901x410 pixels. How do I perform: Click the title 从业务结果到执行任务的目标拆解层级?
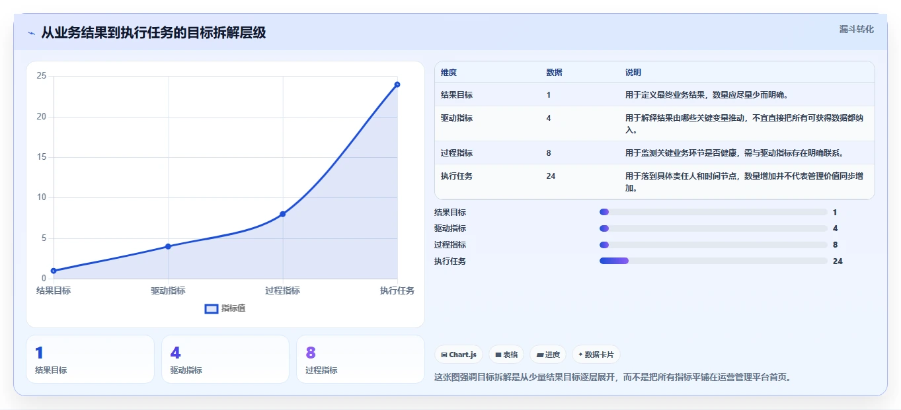[153, 33]
